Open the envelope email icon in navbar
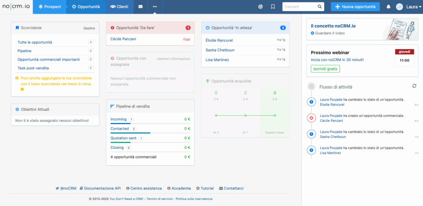The width and height of the screenshot is (423, 206). pyautogui.click(x=141, y=7)
